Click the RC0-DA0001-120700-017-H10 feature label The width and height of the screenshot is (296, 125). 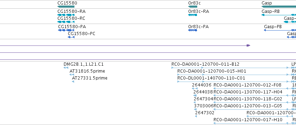point(248,120)
